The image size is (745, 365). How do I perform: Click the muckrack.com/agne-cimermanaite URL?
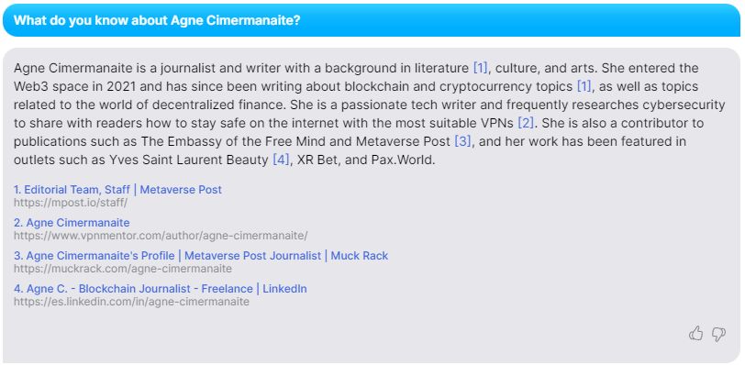[x=123, y=269]
